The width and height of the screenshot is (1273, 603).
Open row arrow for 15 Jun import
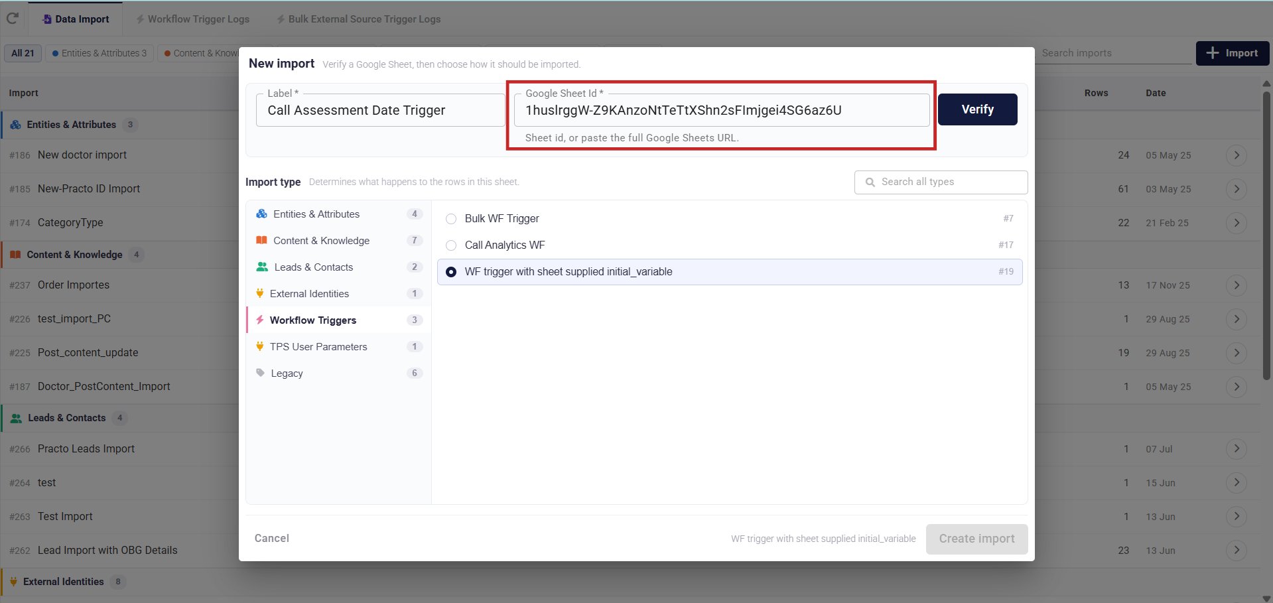click(1237, 482)
